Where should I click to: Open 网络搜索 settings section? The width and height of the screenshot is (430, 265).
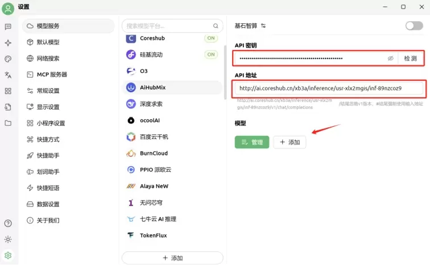point(48,59)
